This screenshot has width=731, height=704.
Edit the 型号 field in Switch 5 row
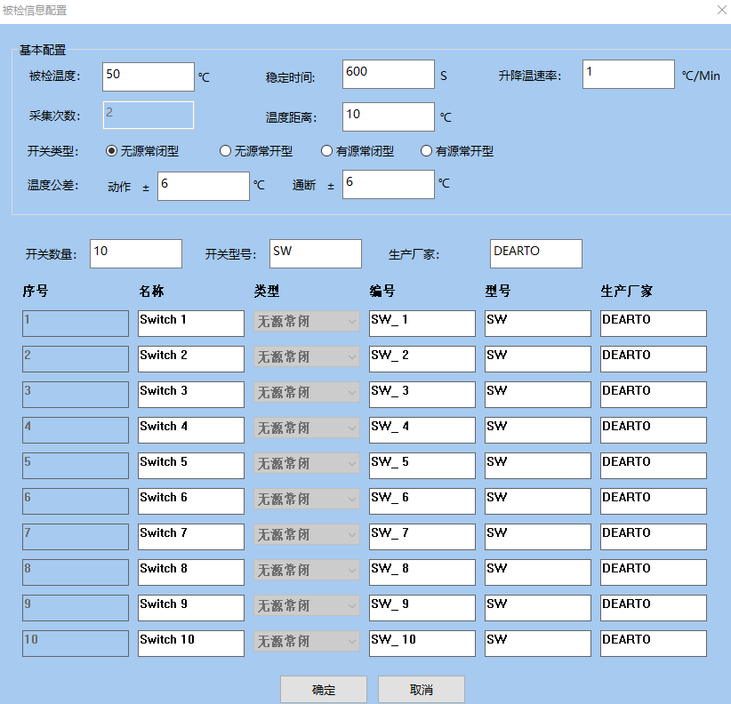coord(538,466)
